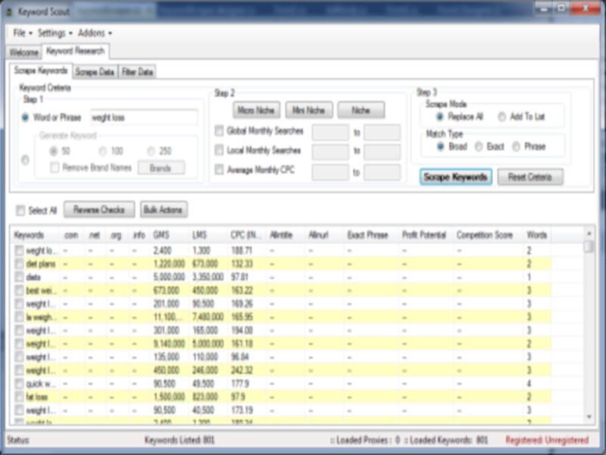
Task: Click the Scrape Keywords button
Action: click(x=456, y=177)
